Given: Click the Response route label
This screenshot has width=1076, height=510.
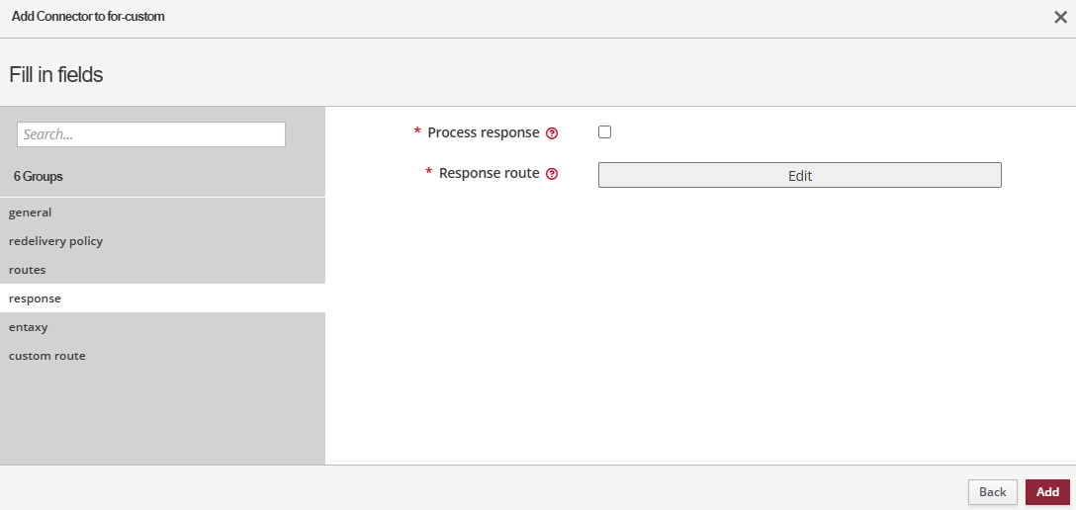Looking at the screenshot, I should (x=489, y=173).
